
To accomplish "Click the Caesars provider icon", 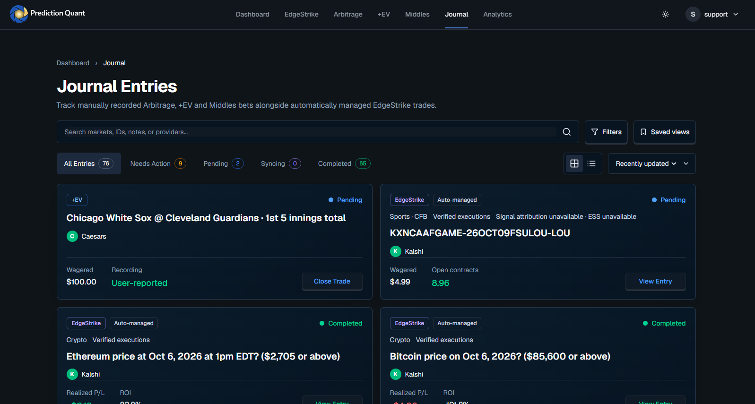I will coord(72,236).
